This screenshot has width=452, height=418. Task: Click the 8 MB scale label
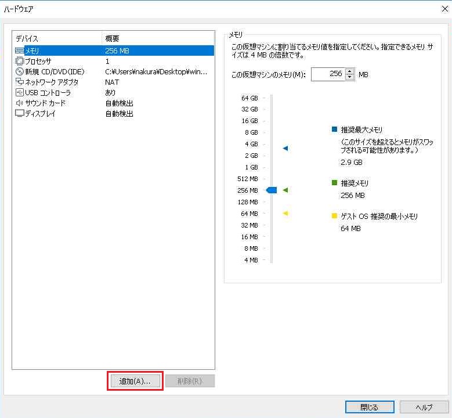coord(251,248)
